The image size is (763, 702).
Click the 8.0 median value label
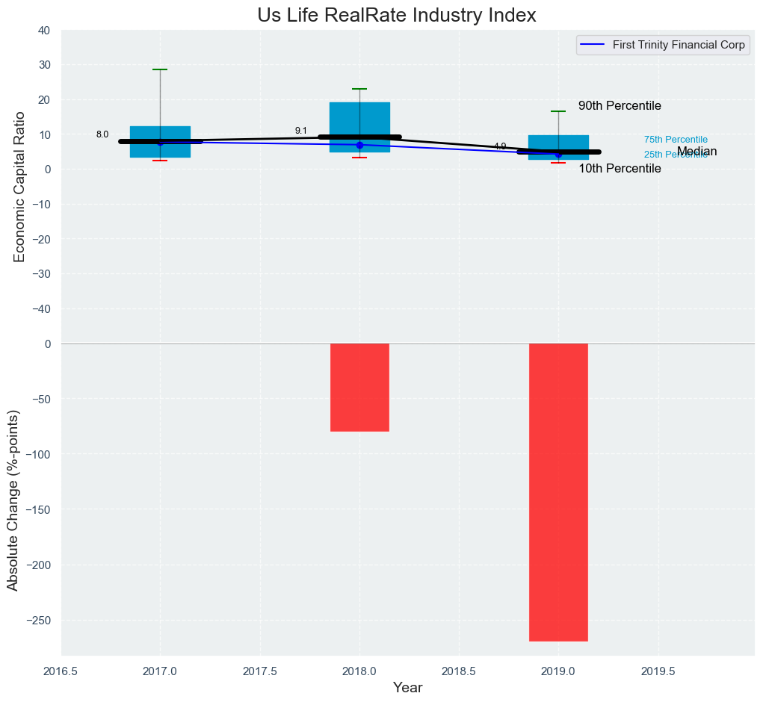click(x=102, y=134)
